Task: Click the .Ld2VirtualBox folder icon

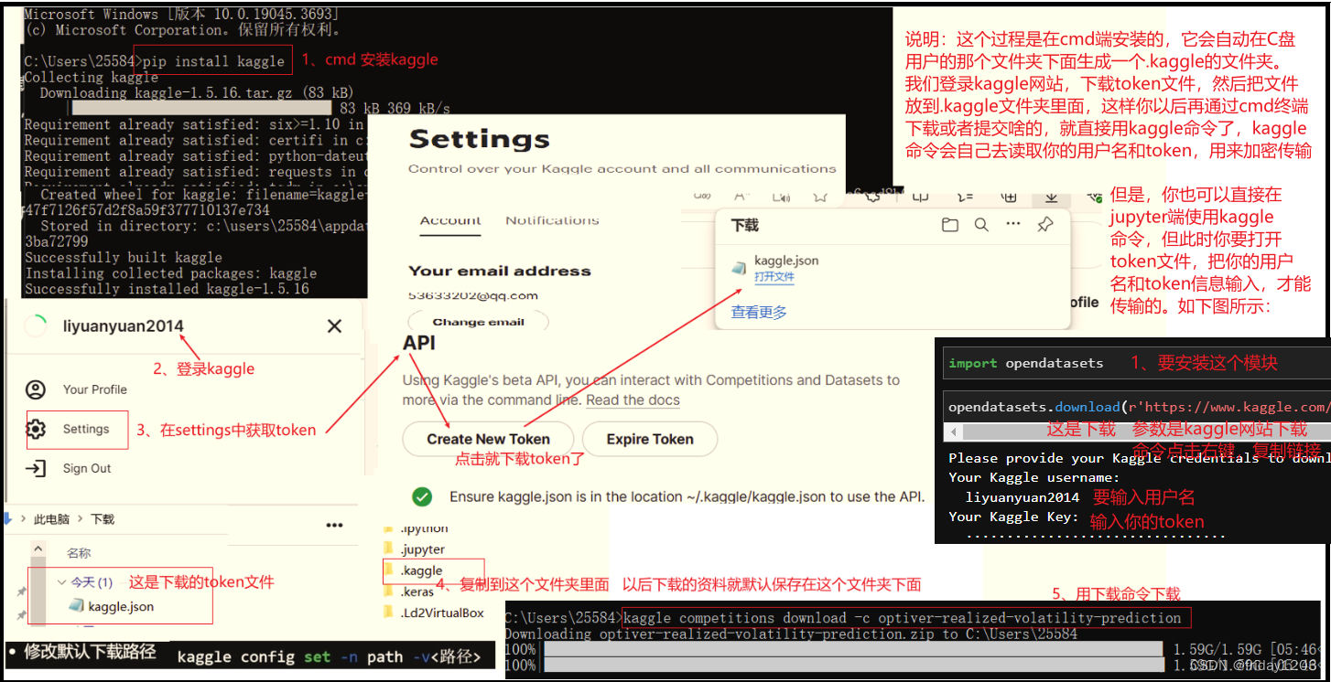Action: 389,613
